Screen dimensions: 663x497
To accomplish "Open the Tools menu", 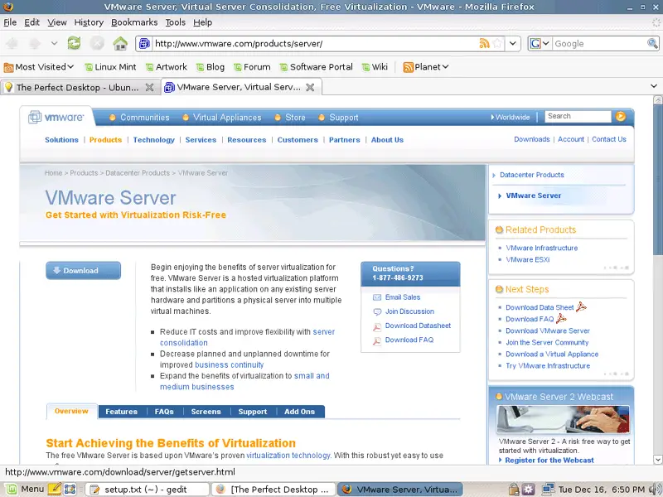I will coord(176,22).
